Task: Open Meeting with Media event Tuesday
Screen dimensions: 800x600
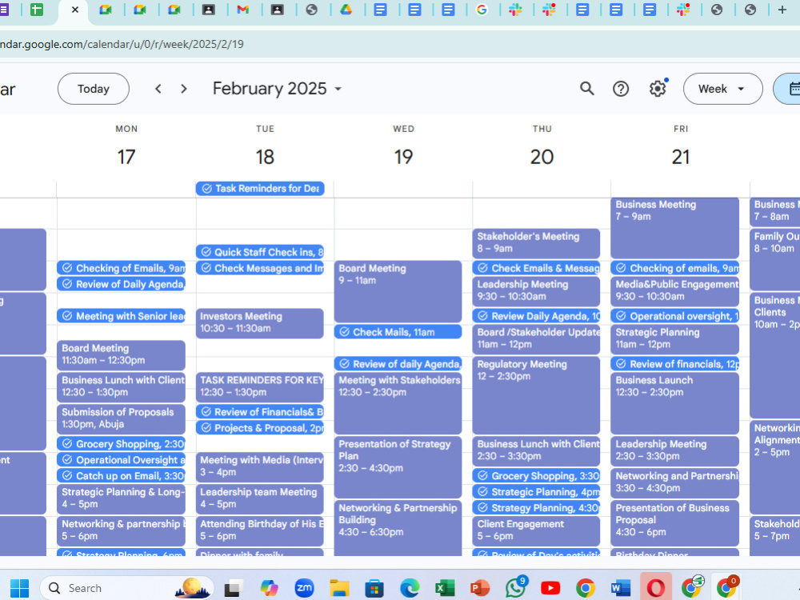Action: (x=260, y=467)
